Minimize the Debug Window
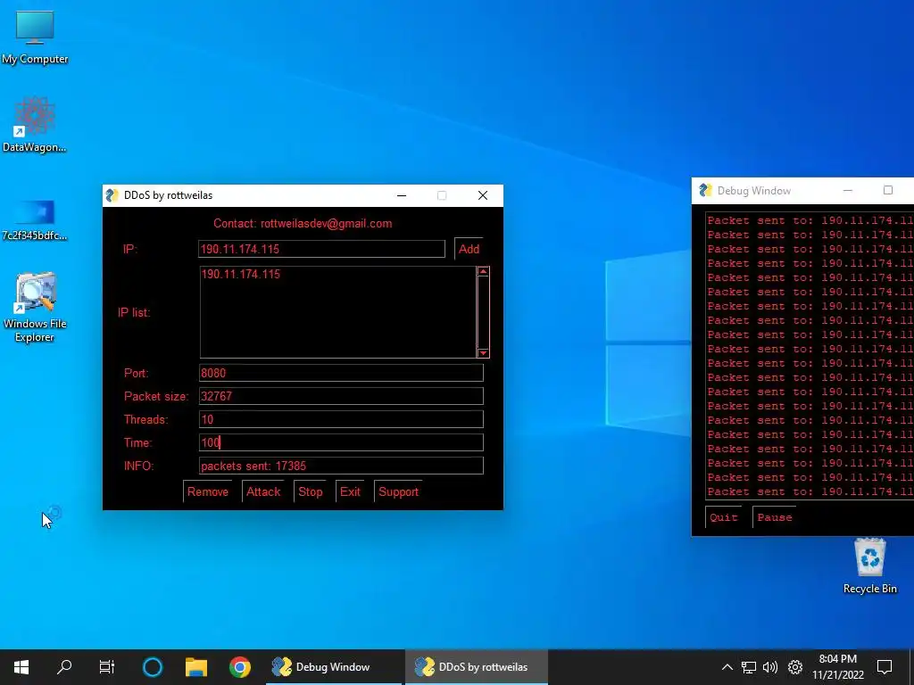 848,191
